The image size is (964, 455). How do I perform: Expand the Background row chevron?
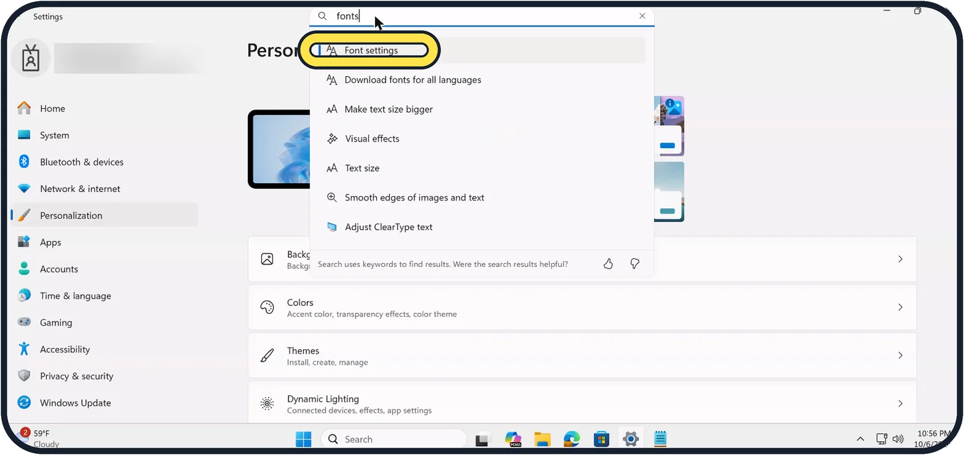pyautogui.click(x=900, y=259)
